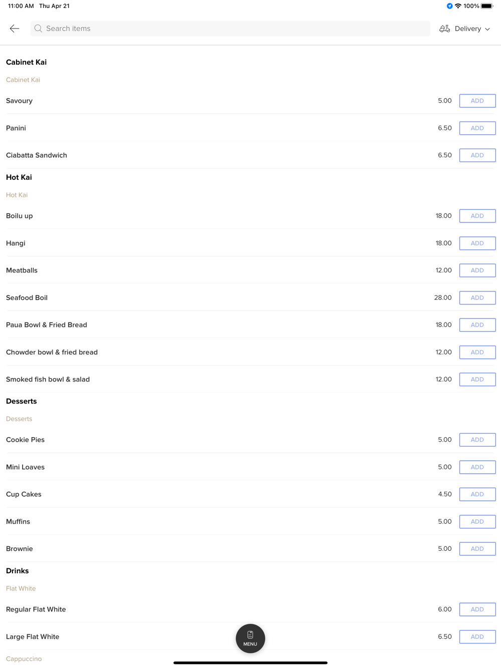Expand the Delivery dropdown chevron
The image size is (501, 668).
(x=487, y=29)
